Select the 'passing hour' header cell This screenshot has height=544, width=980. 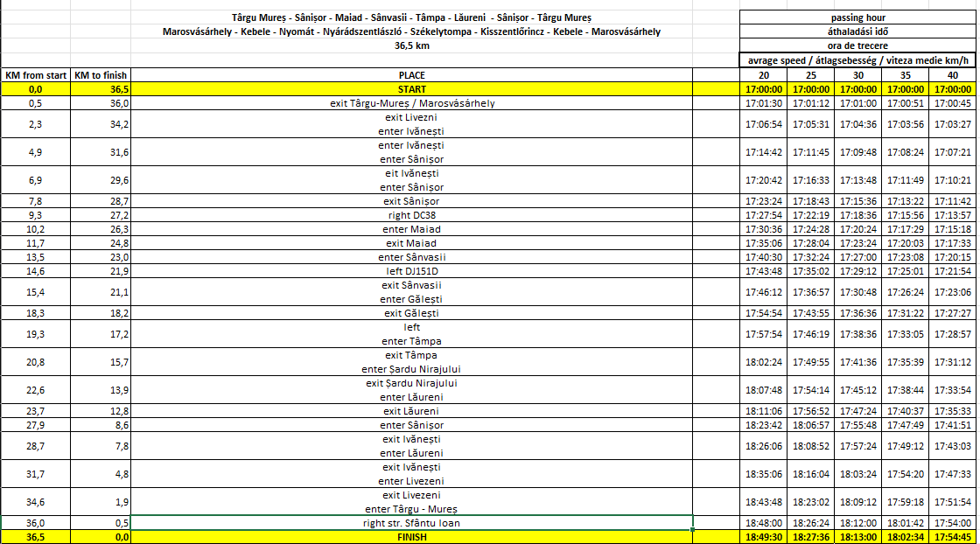point(857,18)
